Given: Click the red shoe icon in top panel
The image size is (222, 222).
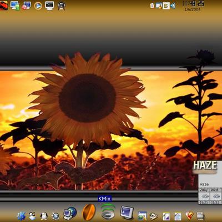Looking at the screenshot, I should (4, 6).
